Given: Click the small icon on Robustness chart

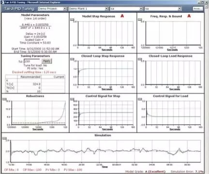Looking at the screenshot, I should coord(4,99).
